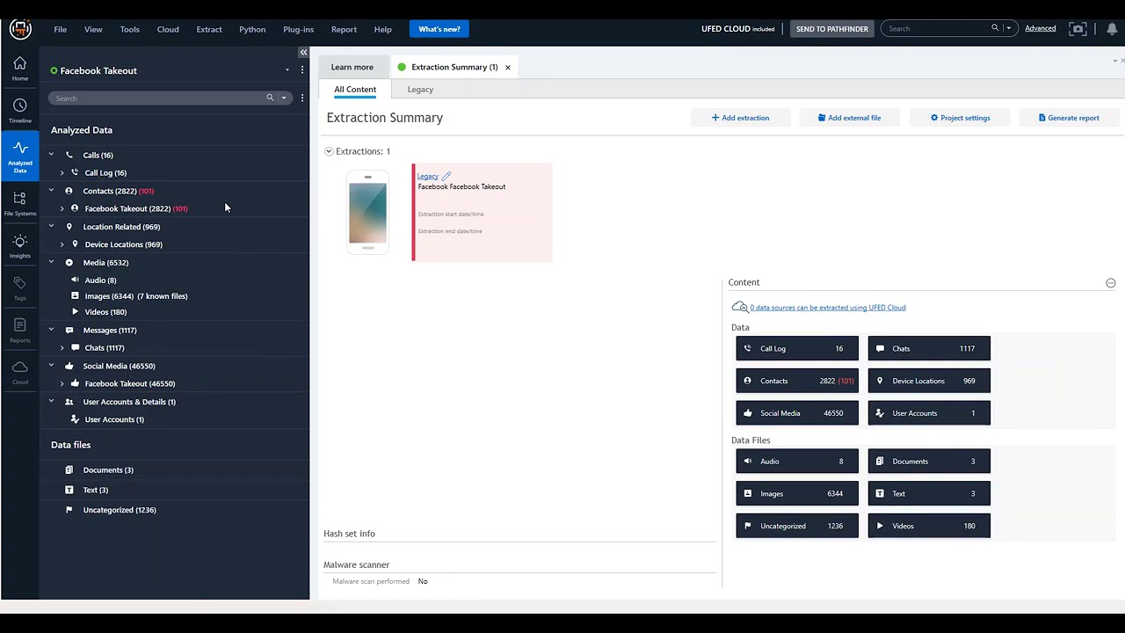Open the User Accounts tile
The image size is (1125, 633).
[x=929, y=413]
